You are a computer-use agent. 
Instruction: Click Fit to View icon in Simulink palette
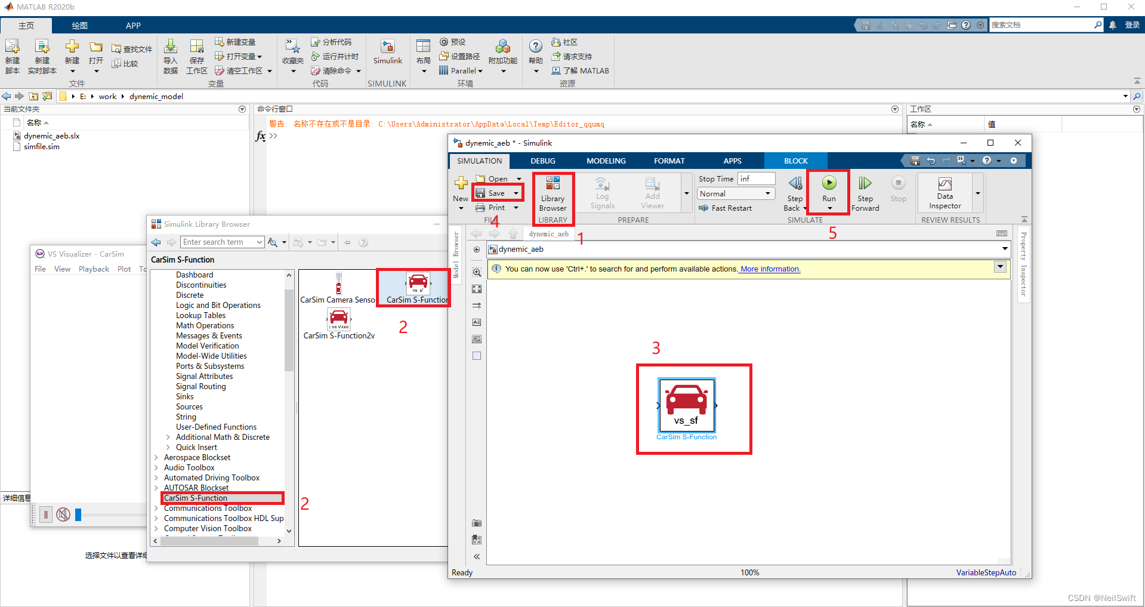pyautogui.click(x=477, y=289)
